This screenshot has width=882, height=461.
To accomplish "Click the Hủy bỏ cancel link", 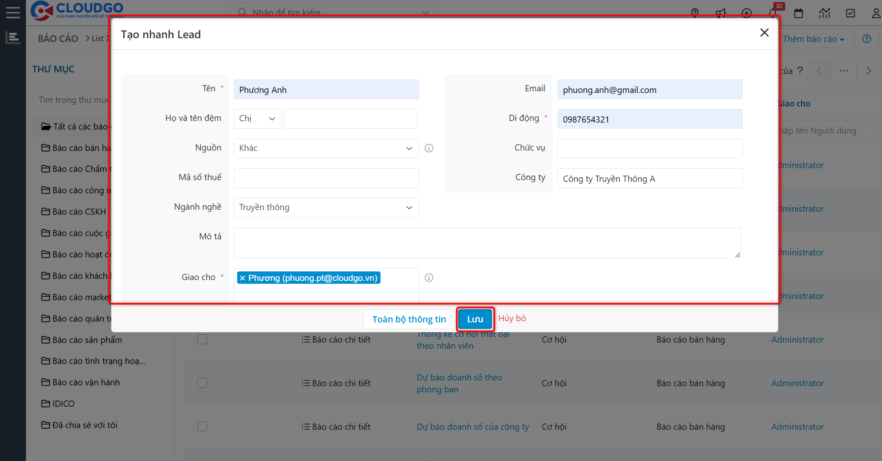I will [512, 318].
